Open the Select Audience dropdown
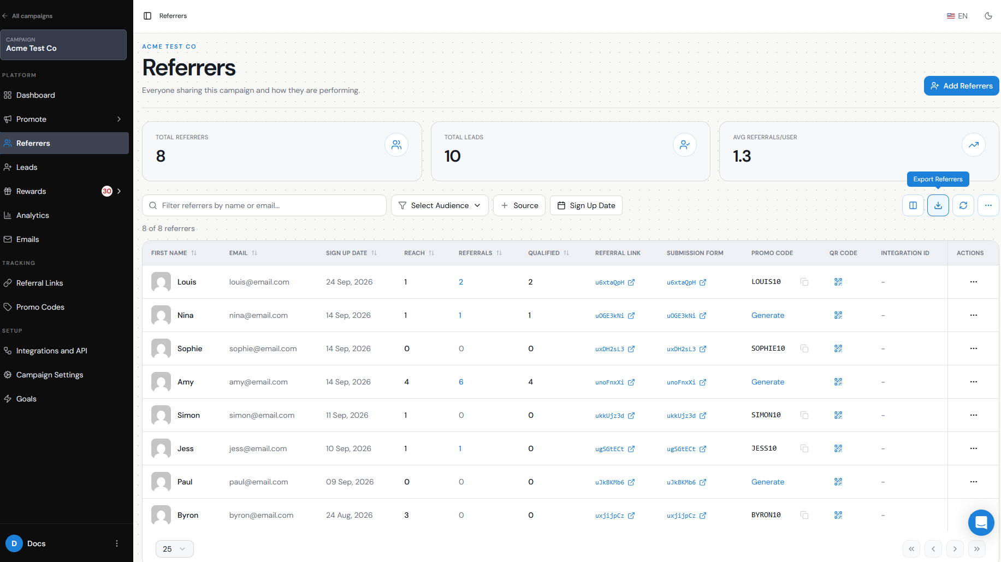The width and height of the screenshot is (1001, 562). click(440, 205)
